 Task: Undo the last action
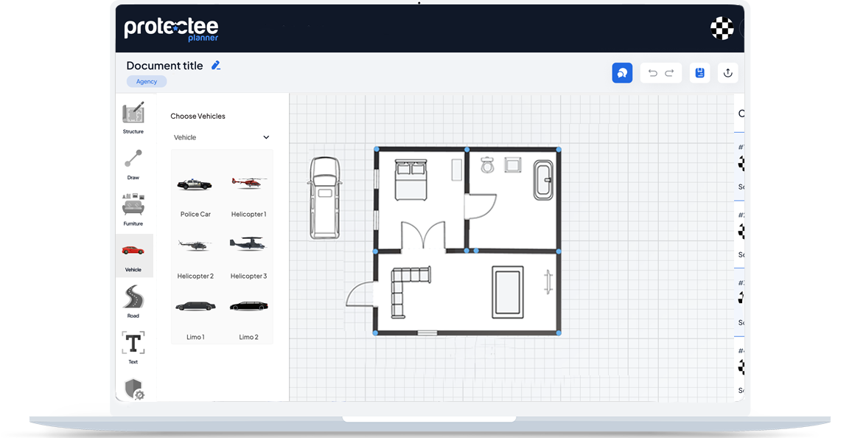click(652, 73)
